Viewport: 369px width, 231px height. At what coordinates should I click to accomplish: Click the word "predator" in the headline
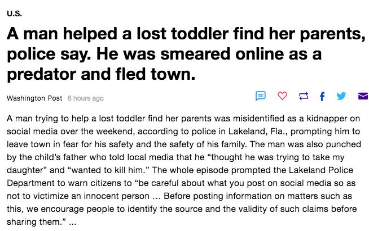(x=42, y=74)
